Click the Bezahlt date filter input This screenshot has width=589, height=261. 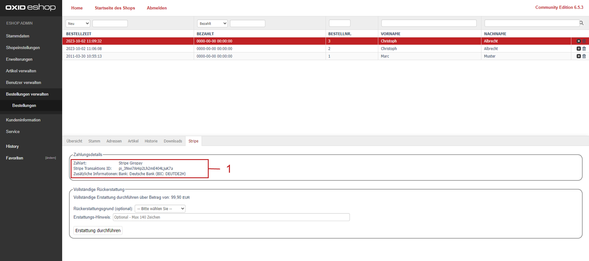(248, 23)
